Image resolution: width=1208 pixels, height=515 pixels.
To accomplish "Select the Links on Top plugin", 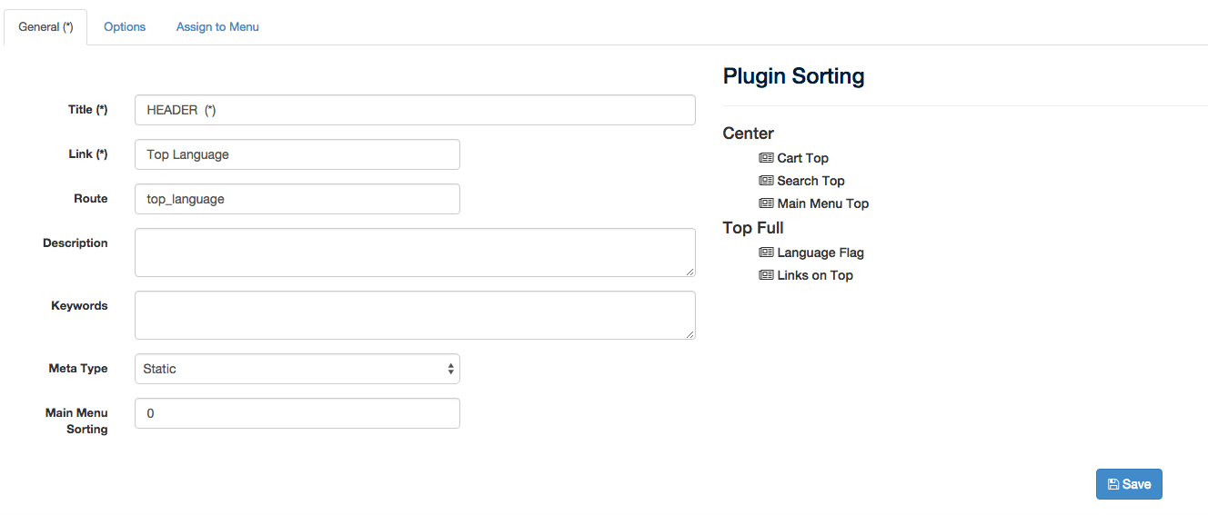I will 815,275.
